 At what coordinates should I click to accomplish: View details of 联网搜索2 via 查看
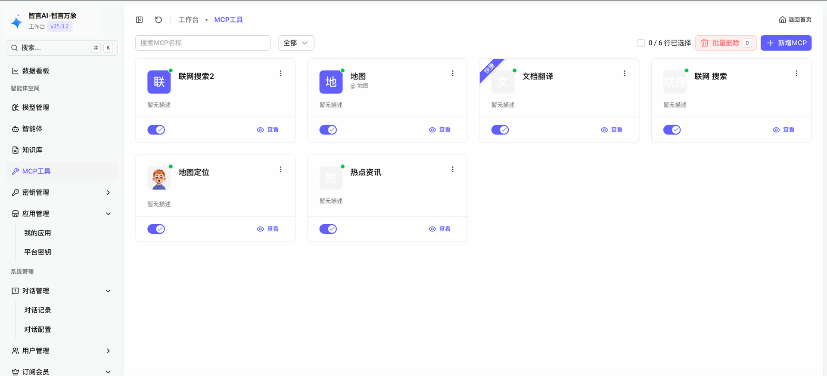[x=268, y=130]
